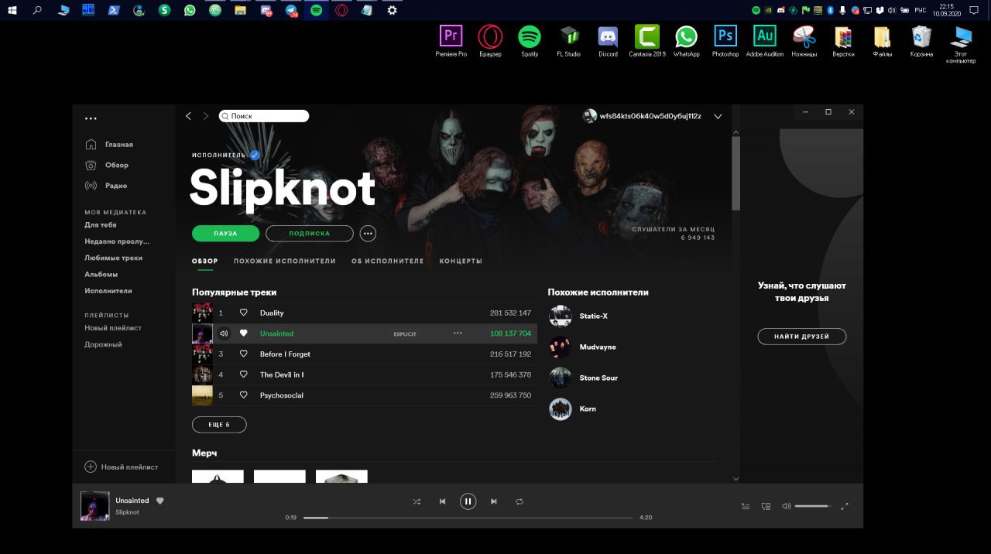Shuffle playback in the player bar
Viewport: 991px width, 554px height.
(417, 501)
